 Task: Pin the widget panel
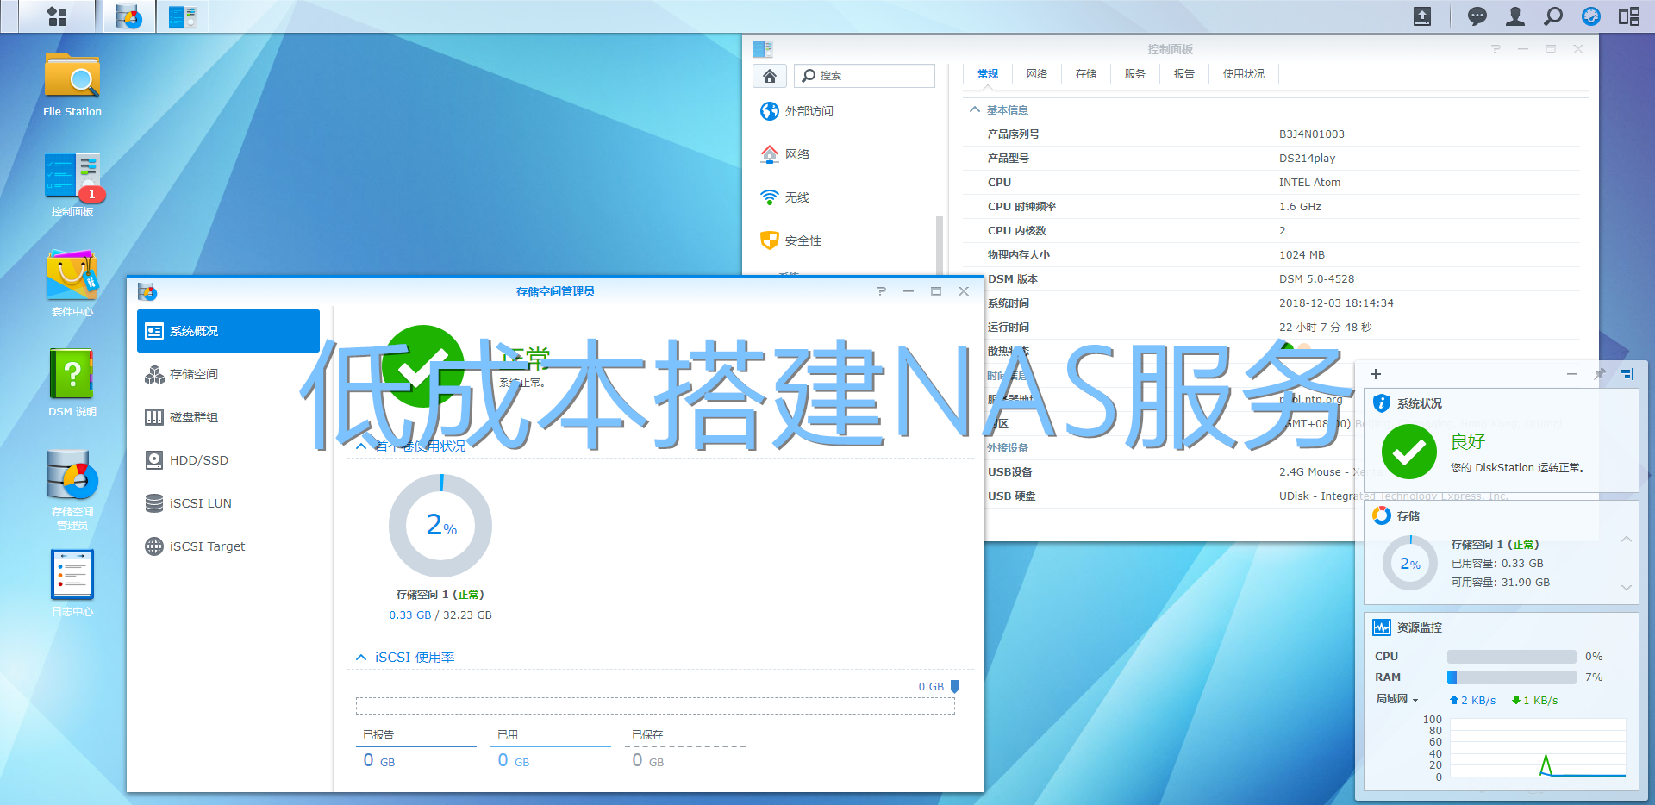pos(1600,374)
